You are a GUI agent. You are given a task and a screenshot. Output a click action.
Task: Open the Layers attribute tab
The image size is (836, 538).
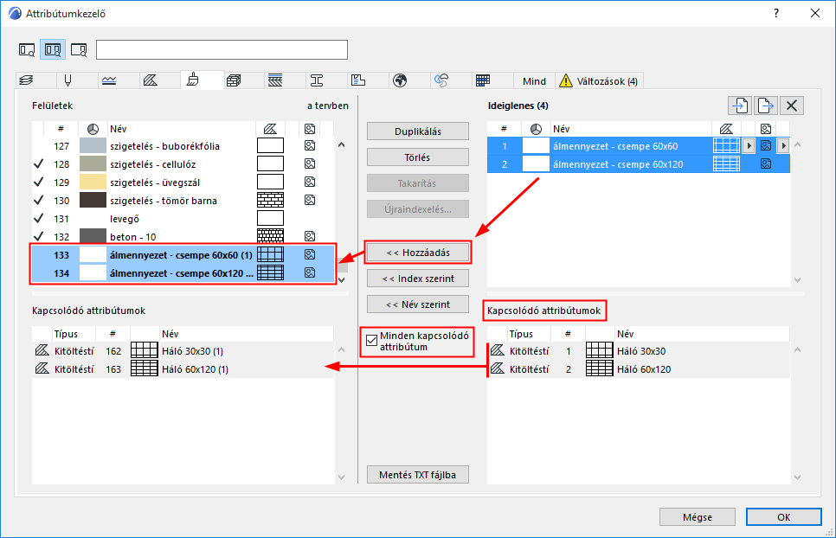pyautogui.click(x=27, y=80)
